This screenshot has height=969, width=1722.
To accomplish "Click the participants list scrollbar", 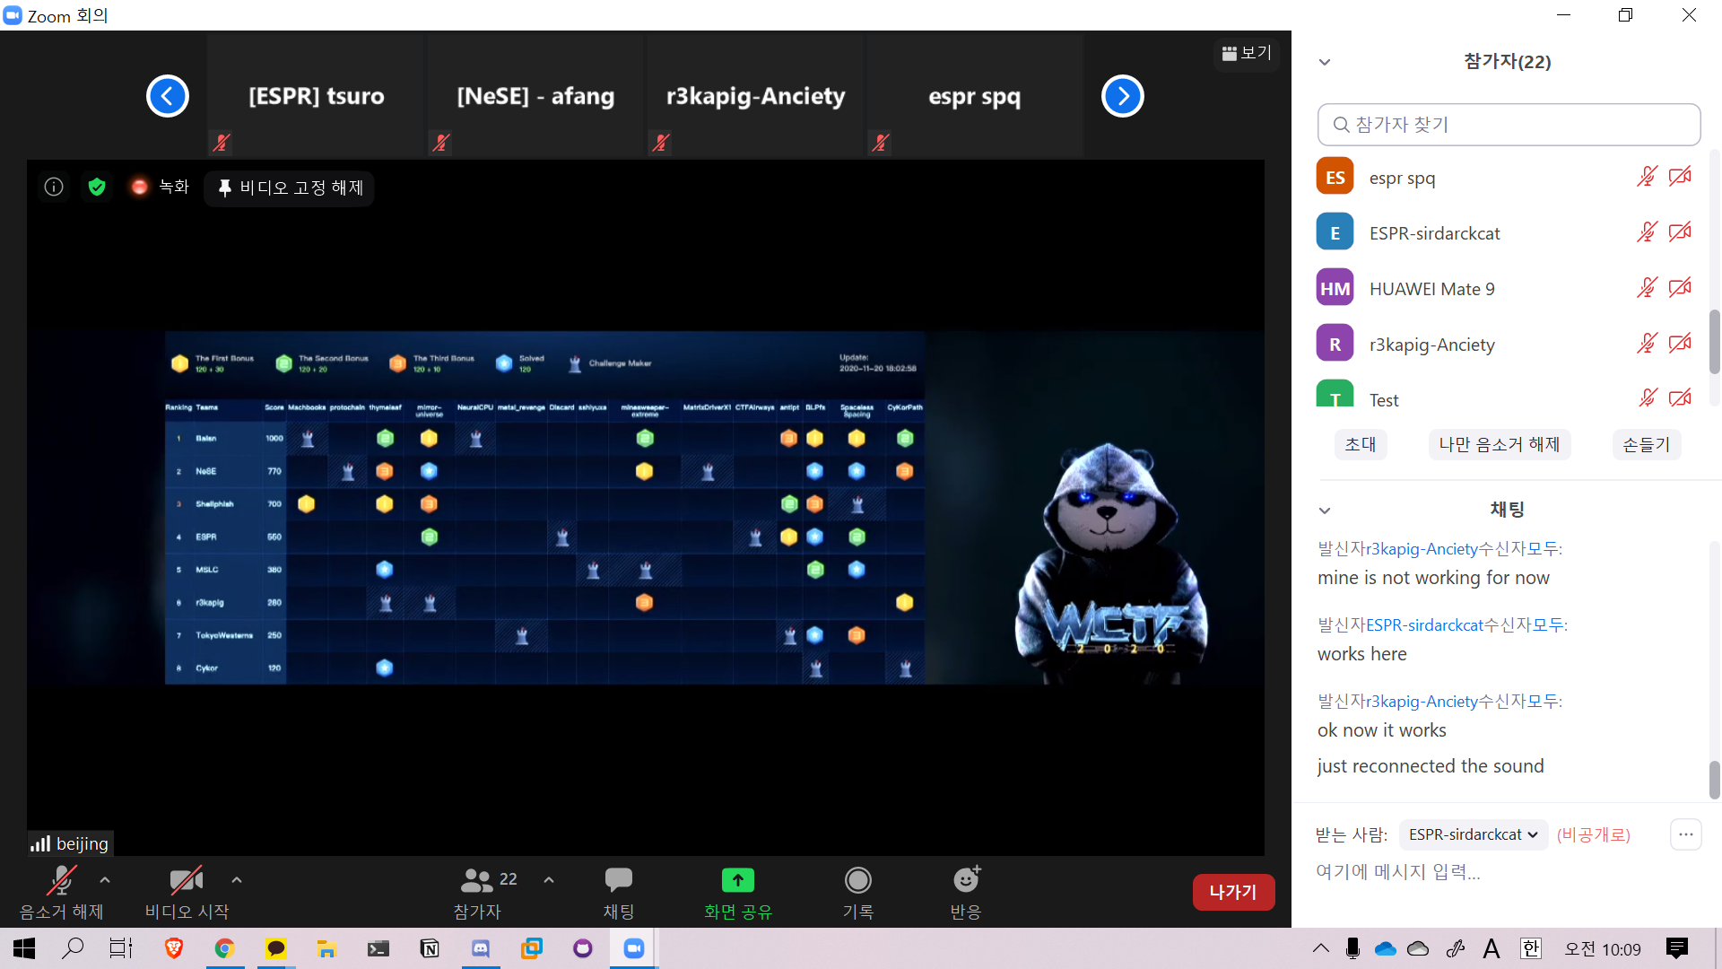I will [x=1714, y=341].
